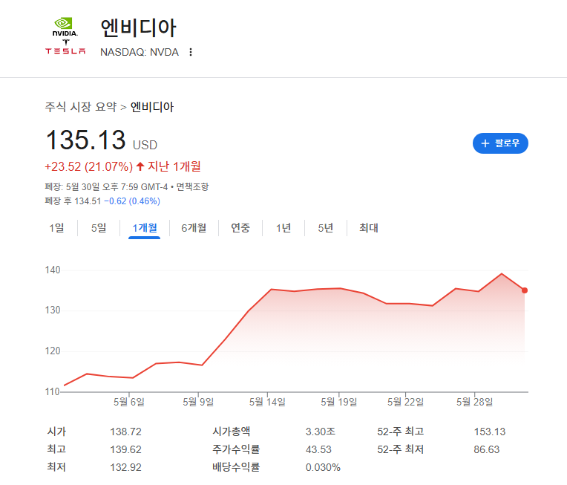This screenshot has width=567, height=485.
Task: Click the 52-주 최저 value 86.63
Action: (487, 449)
